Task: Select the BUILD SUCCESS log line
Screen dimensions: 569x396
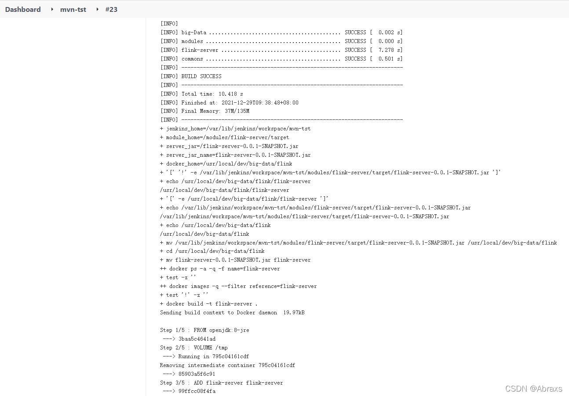Action: [x=191, y=76]
